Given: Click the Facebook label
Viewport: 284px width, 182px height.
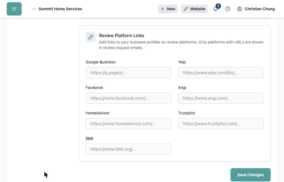Looking at the screenshot, I should click(x=94, y=88).
